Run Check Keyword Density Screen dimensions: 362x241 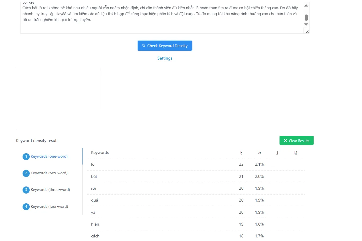click(165, 46)
